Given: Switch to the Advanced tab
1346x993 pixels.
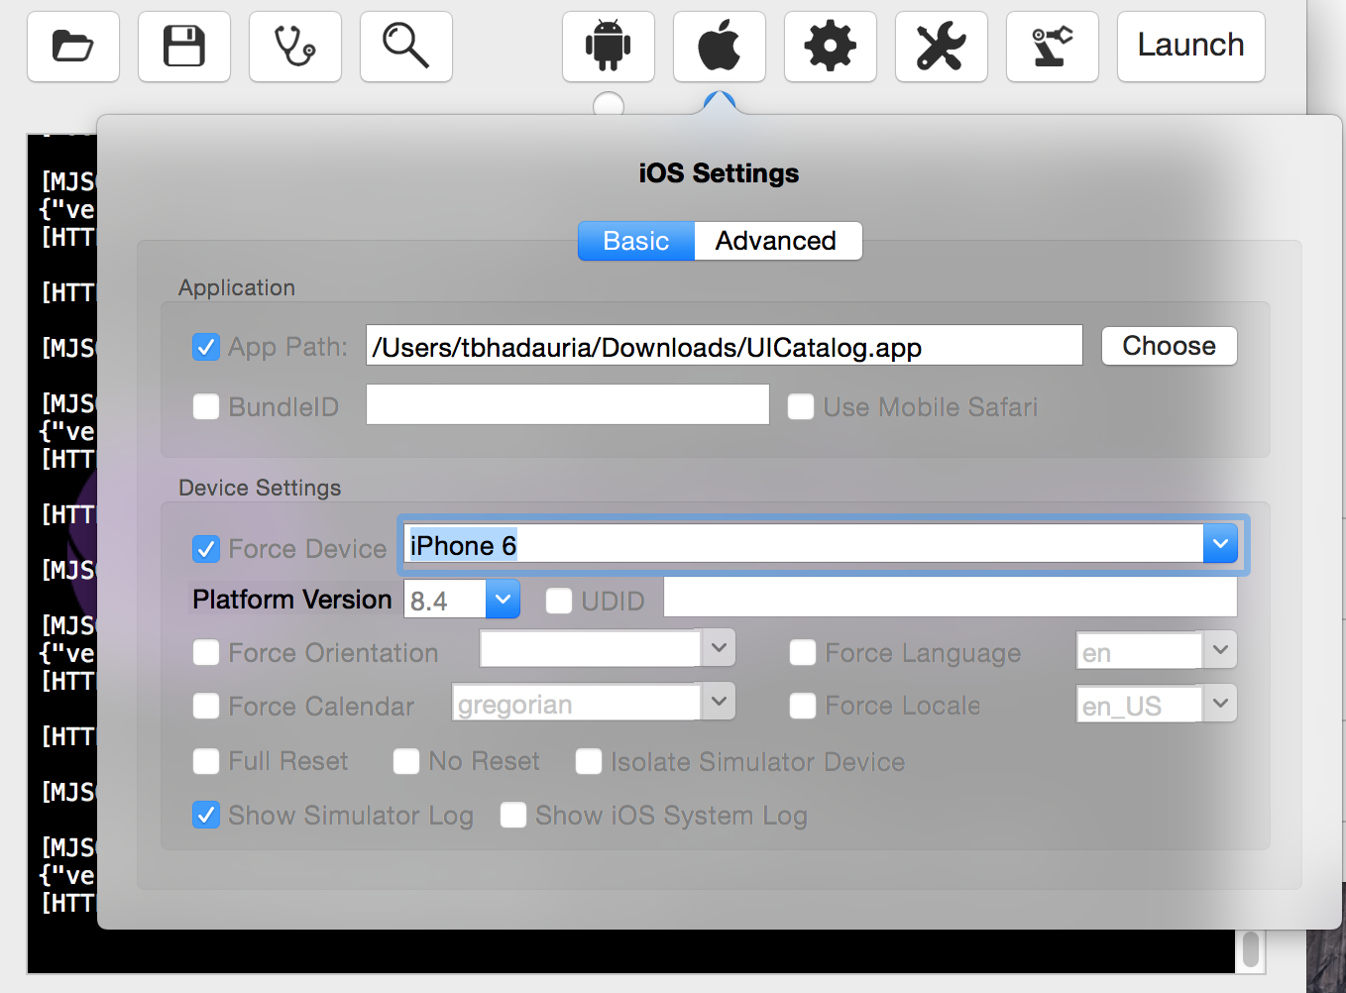Looking at the screenshot, I should point(777,241).
